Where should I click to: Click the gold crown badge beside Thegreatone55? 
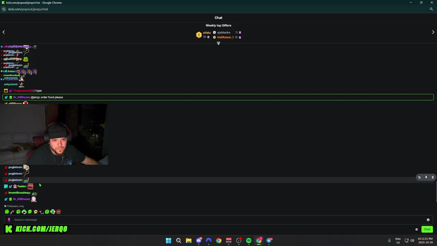(6, 91)
